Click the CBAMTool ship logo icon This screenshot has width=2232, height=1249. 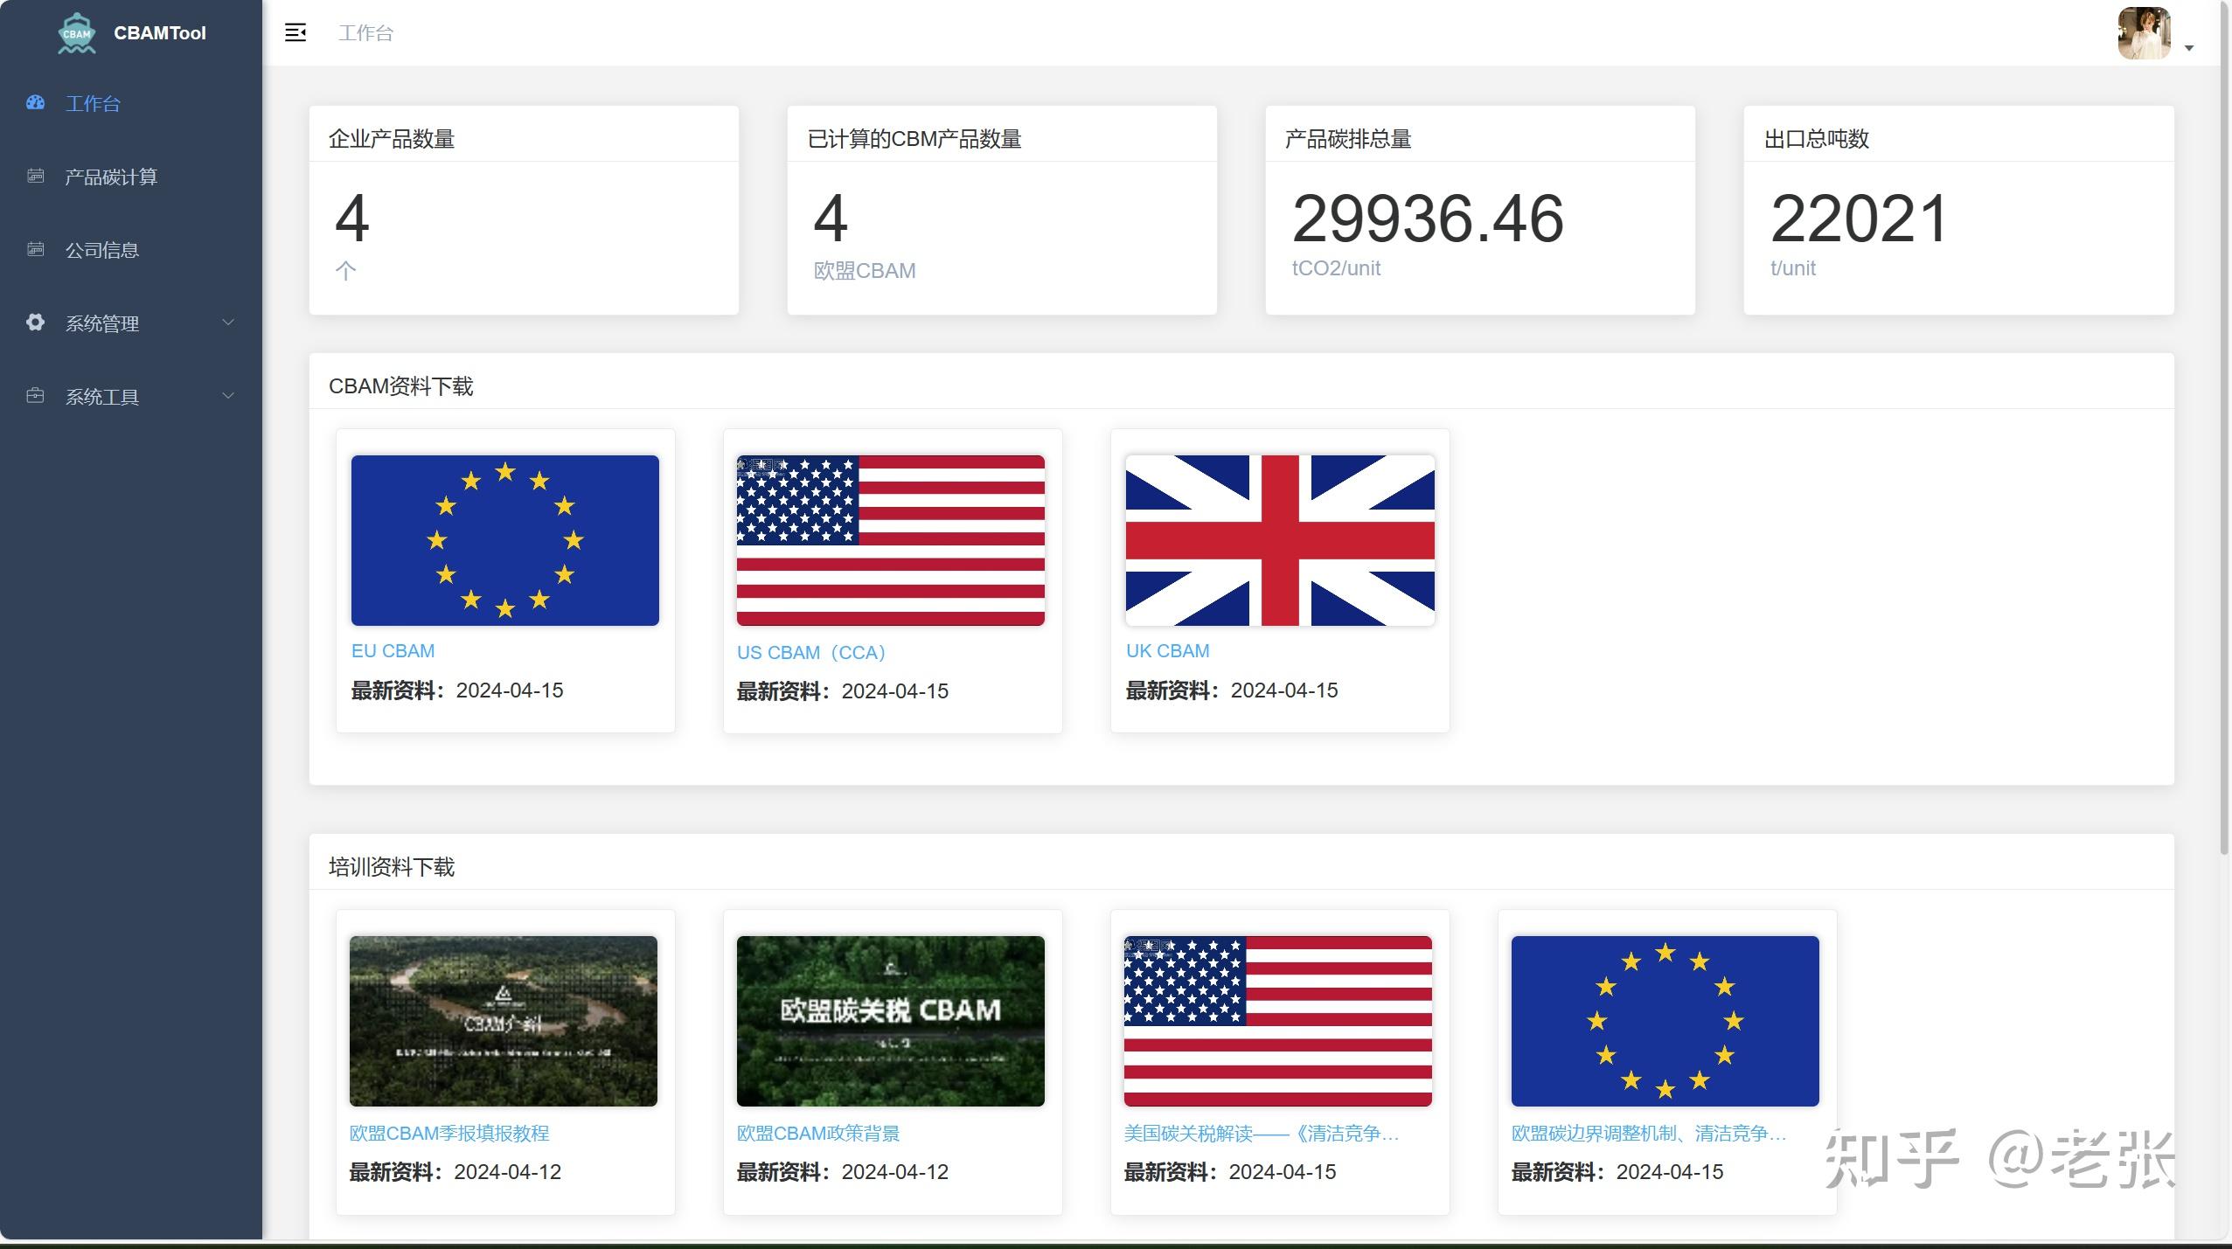76,33
